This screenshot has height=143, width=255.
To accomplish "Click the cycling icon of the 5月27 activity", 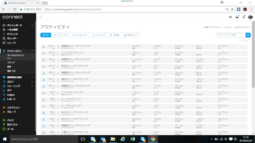I will tap(44, 47).
